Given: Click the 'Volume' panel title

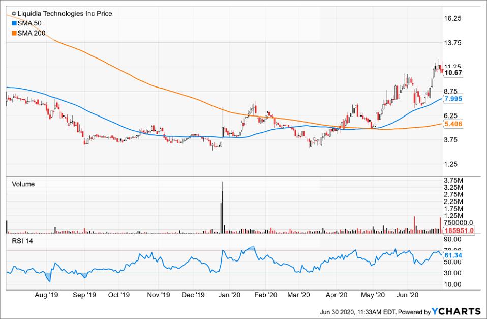Looking at the screenshot, I should 23,184.
